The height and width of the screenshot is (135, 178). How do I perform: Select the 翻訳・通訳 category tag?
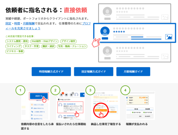(48, 46)
